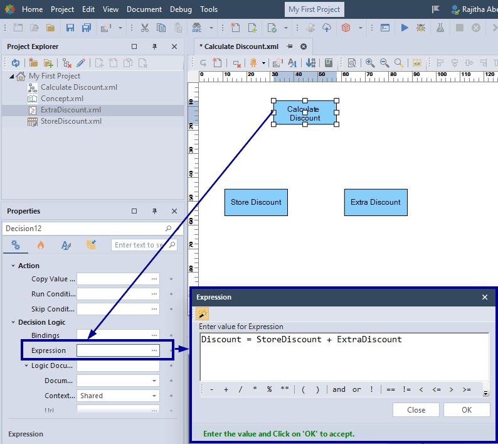Viewport: 498px width, 444px height.
Task: Switch to the gears properties tab
Action: (x=16, y=245)
